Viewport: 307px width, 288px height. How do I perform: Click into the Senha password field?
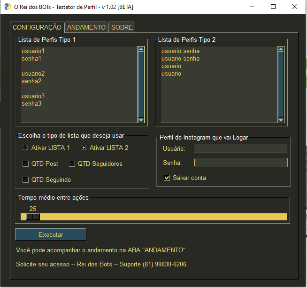click(240, 163)
